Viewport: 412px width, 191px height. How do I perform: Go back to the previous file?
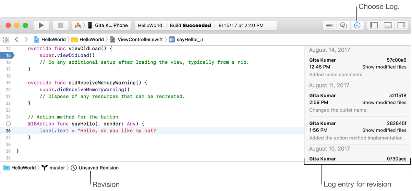click(x=16, y=39)
